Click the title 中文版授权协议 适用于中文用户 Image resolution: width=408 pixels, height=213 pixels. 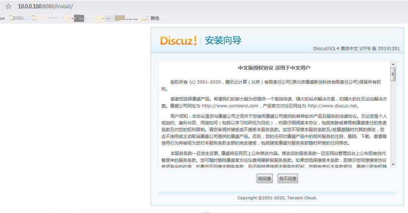274,68
